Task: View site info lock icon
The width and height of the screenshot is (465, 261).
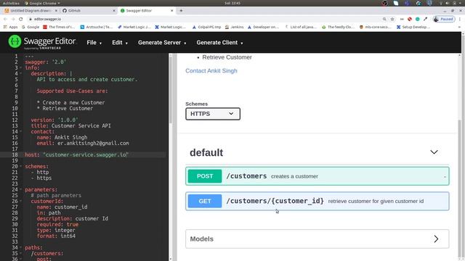Action: [31, 19]
